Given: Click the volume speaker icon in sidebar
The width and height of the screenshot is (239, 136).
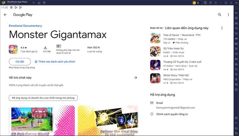Looking at the screenshot, I should click(x=236, y=13).
